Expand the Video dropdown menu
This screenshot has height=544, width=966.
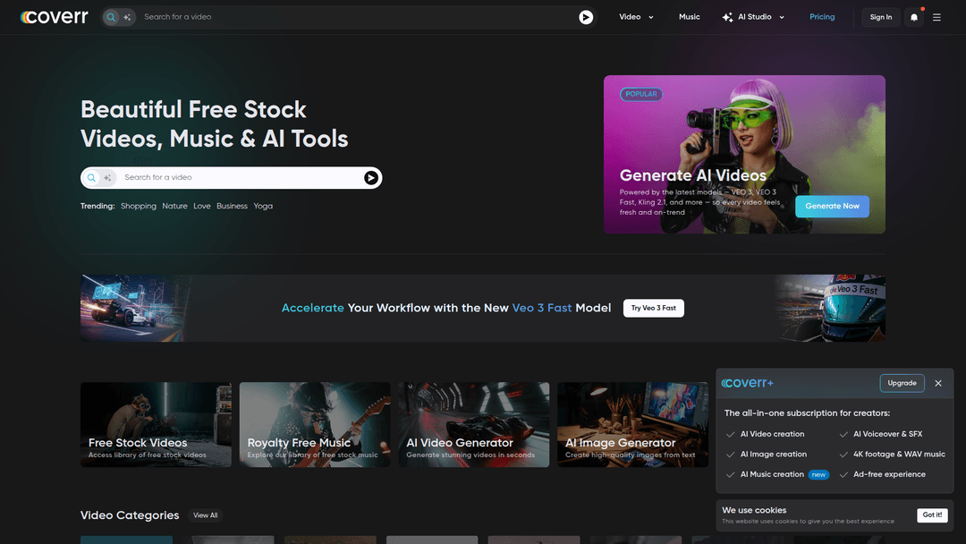(x=636, y=17)
